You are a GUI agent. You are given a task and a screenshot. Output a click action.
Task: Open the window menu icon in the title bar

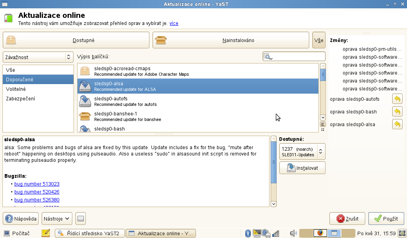(x=4, y=4)
